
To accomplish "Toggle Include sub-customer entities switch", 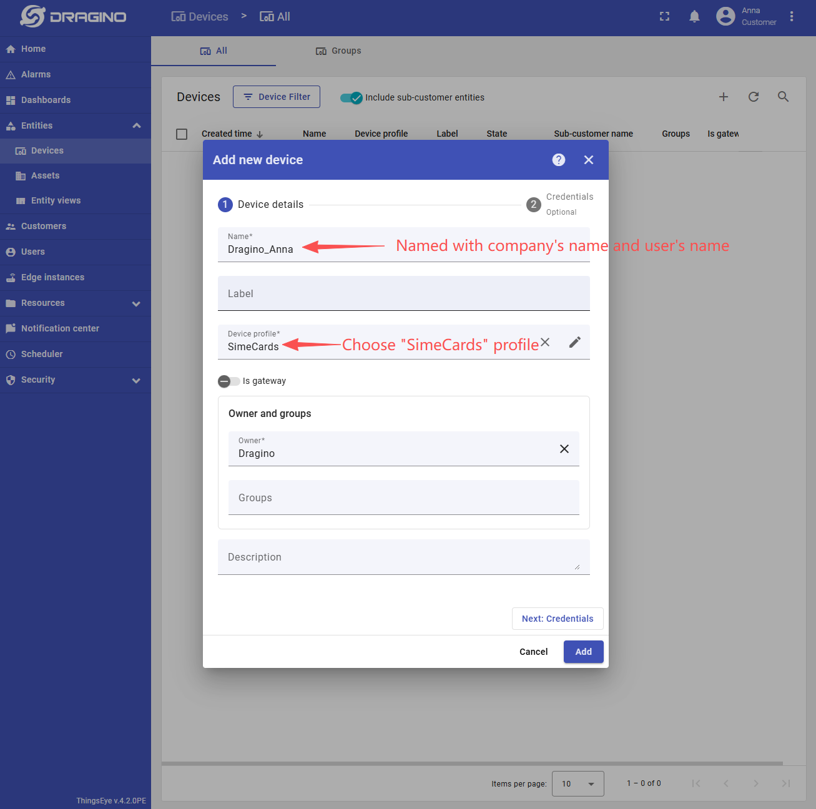I will 351,97.
